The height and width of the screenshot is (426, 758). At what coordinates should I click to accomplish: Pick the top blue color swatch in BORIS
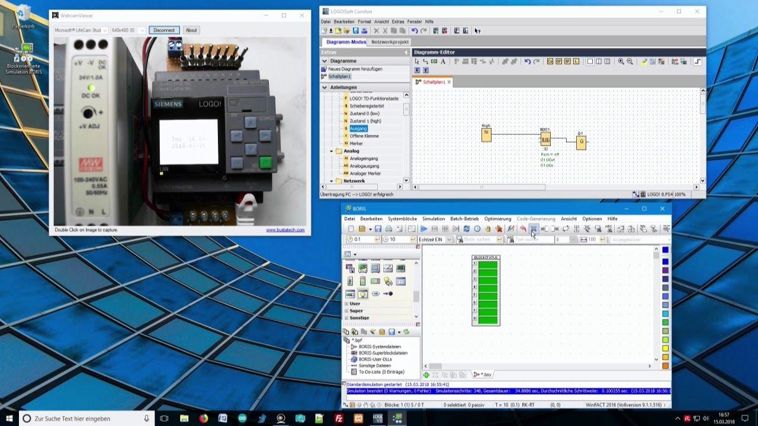coord(665,250)
